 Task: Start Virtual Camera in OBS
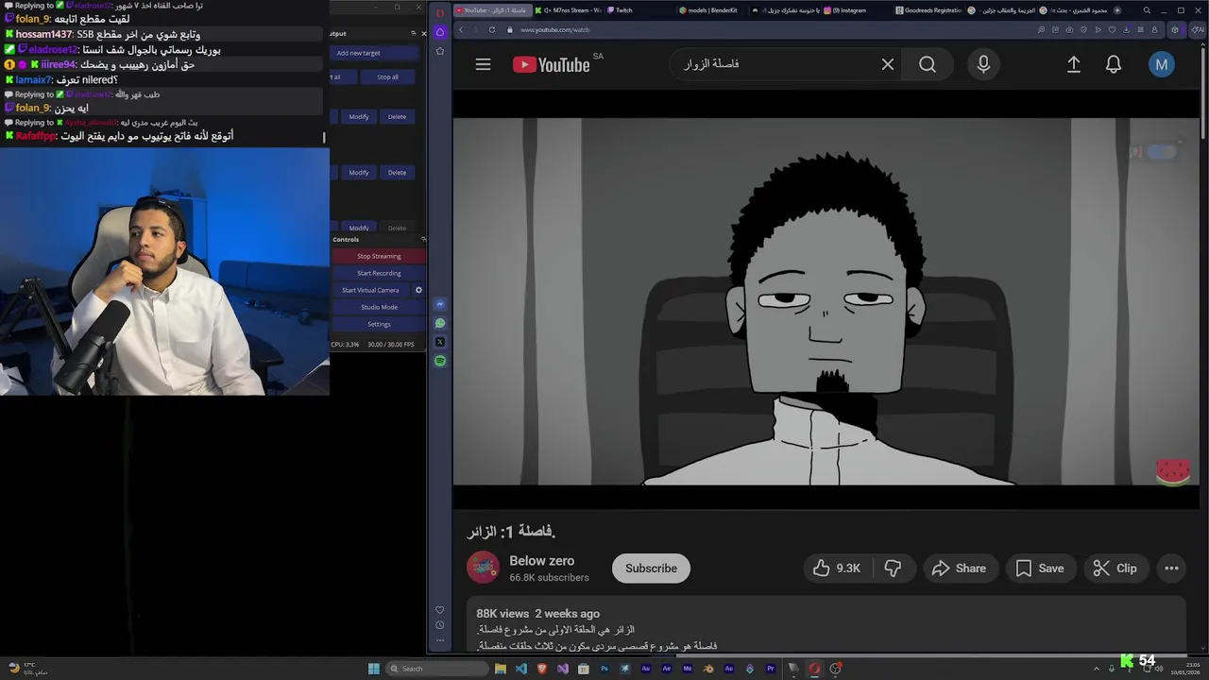[x=370, y=290]
